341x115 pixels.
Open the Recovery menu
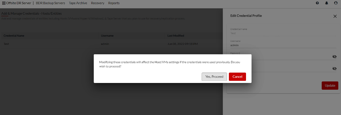pyautogui.click(x=98, y=3)
